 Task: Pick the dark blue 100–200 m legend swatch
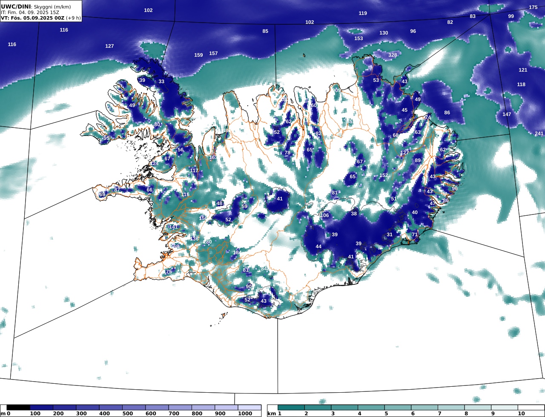(x=41, y=408)
